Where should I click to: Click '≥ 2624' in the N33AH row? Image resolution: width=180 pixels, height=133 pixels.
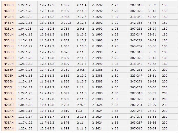point(98,117)
